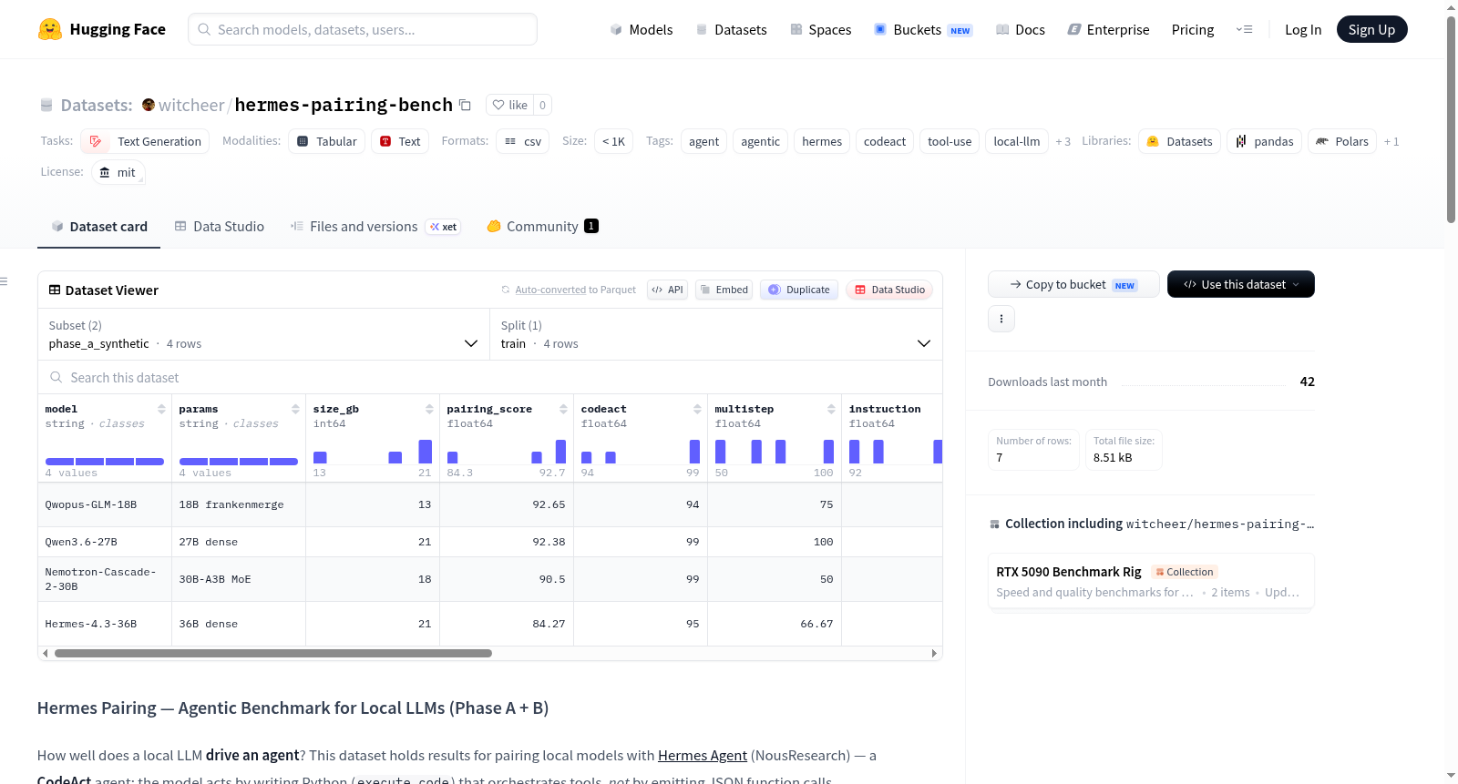Go to Spaces in top navigation

coord(821,30)
